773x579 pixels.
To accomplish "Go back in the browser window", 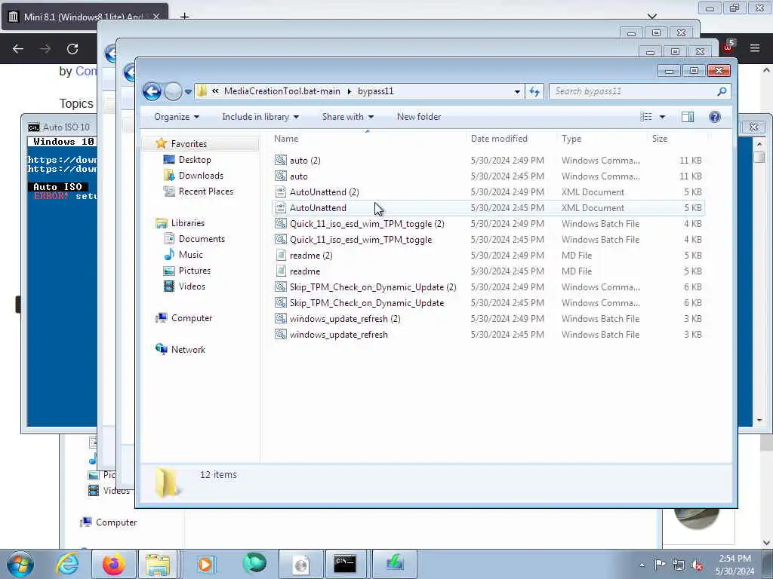I will [x=18, y=49].
